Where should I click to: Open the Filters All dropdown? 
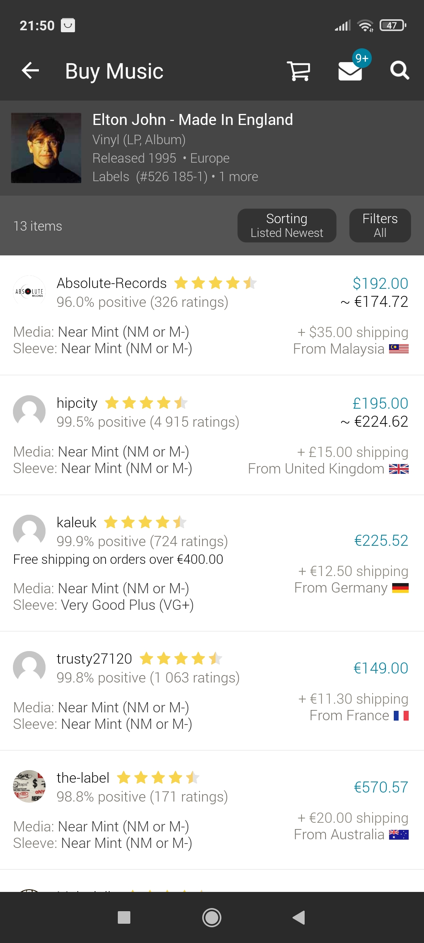click(x=380, y=226)
